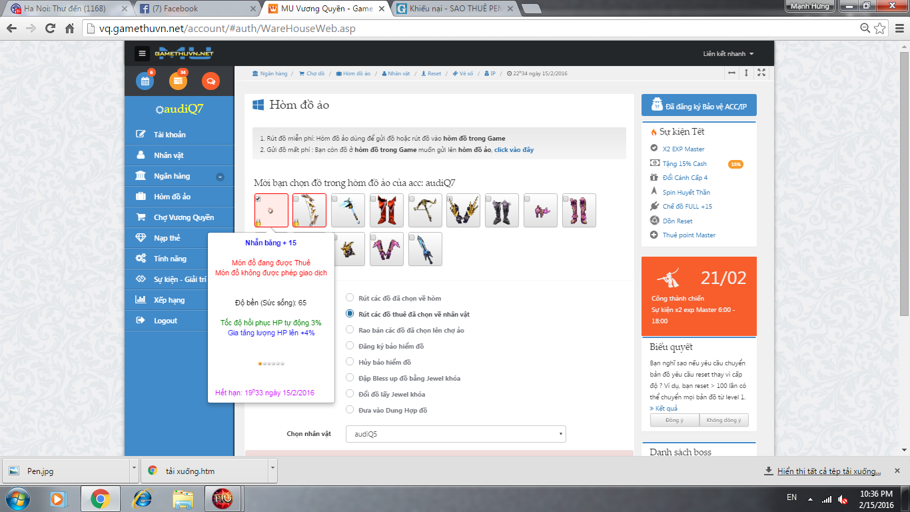The height and width of the screenshot is (512, 910).
Task: Select the red boots item thumbnail
Action: click(x=387, y=211)
